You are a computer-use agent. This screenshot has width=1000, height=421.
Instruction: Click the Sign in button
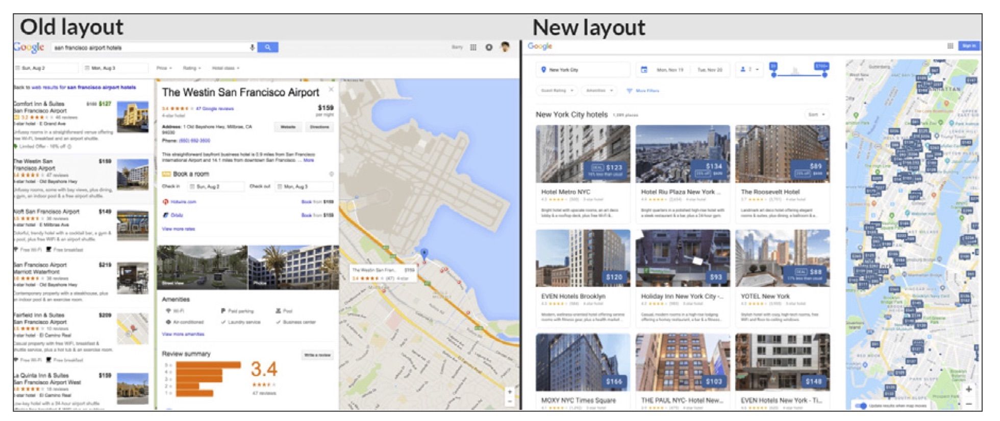(968, 46)
